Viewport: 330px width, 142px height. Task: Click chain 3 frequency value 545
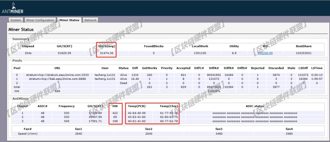(x=67, y=121)
